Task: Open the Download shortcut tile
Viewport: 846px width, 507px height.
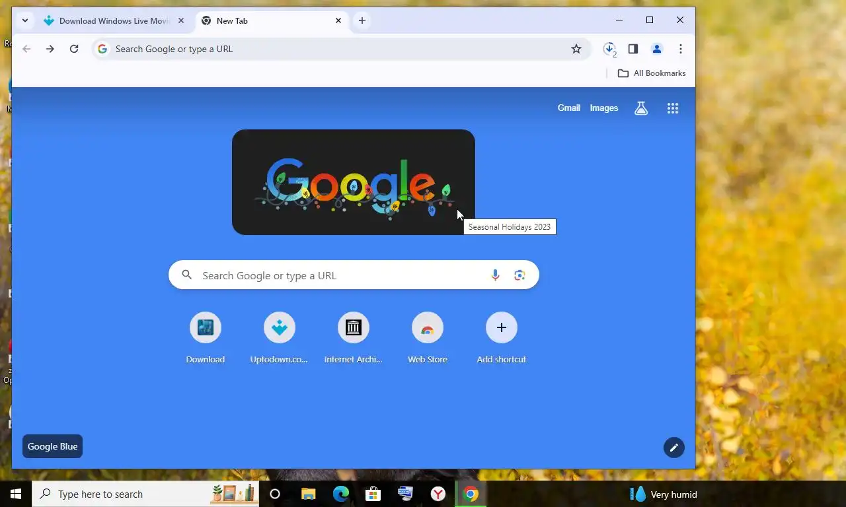Action: 206,339
